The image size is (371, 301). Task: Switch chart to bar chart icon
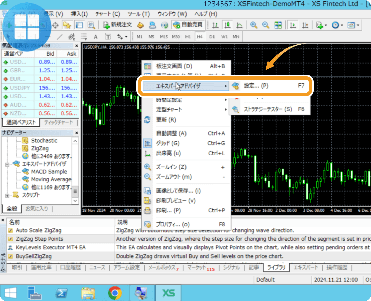click(215, 25)
